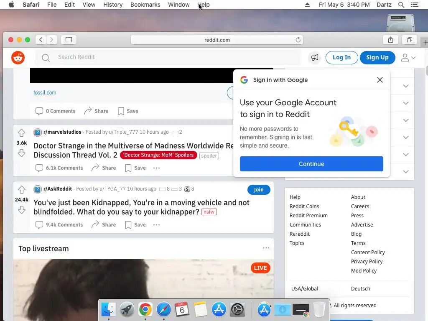Go back in Safari history

41,40
